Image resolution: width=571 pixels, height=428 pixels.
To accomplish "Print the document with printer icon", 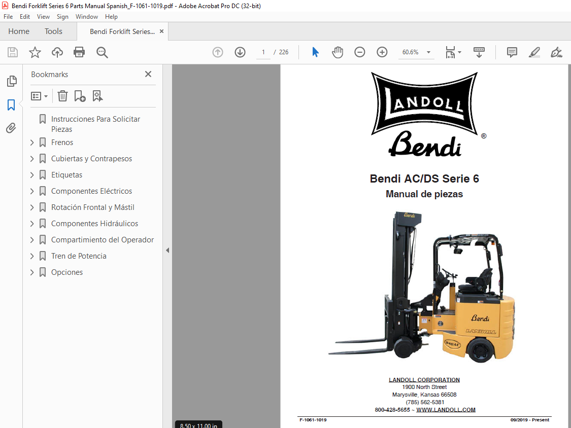I will coord(79,52).
